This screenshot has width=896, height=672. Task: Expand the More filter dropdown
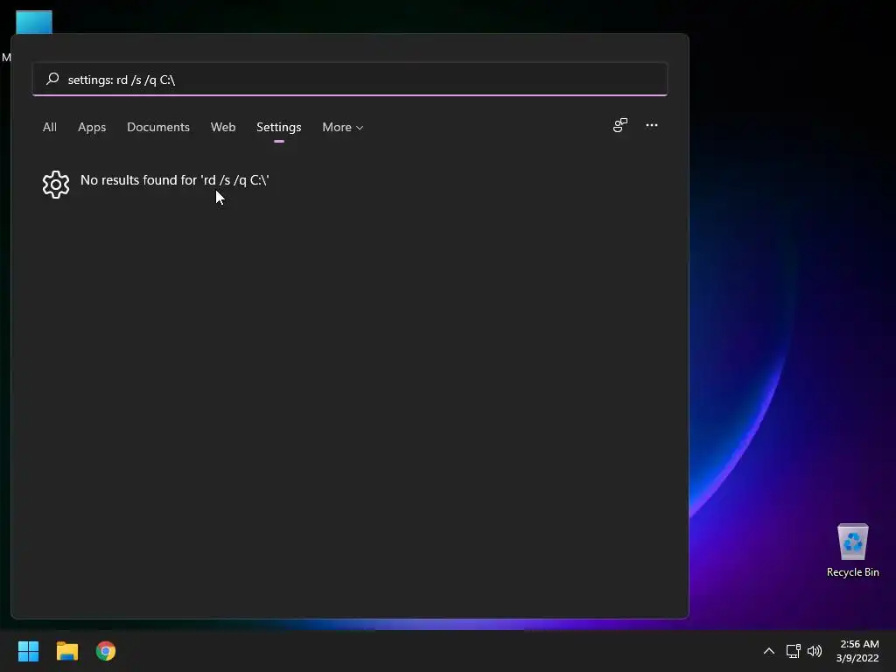(x=343, y=128)
